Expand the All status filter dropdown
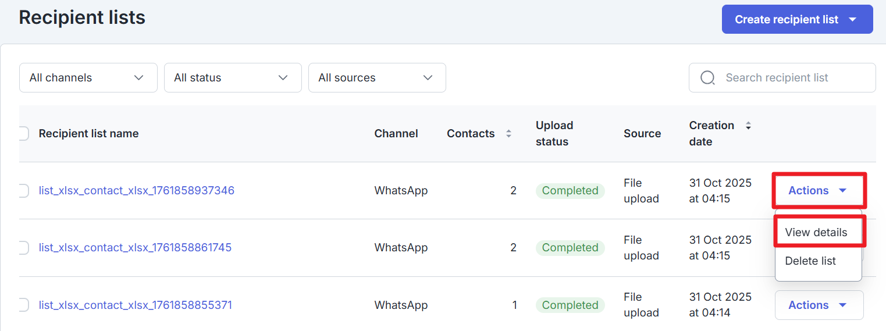The width and height of the screenshot is (886, 331). (x=233, y=78)
